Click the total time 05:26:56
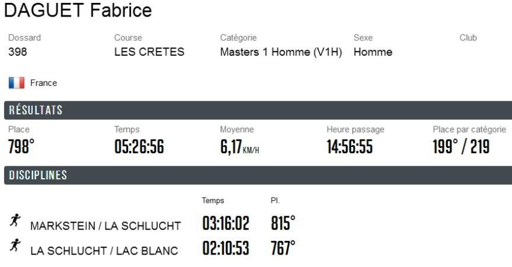This screenshot has height=267, width=512. tap(139, 146)
